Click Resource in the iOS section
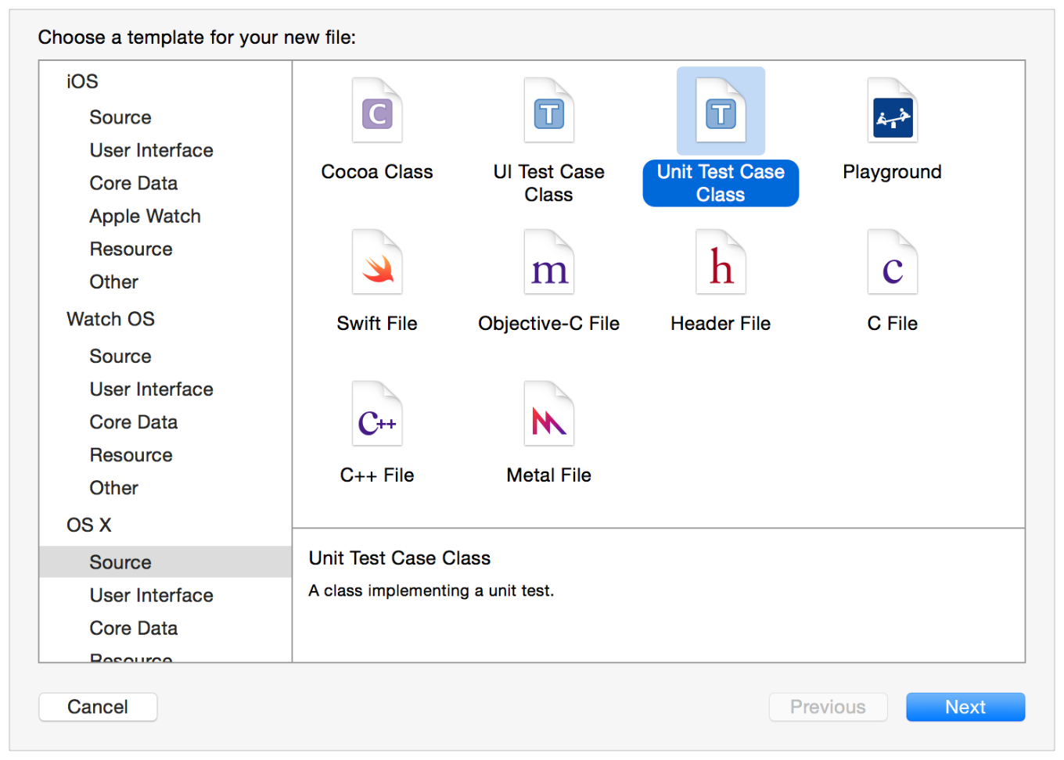The image size is (1064, 760). click(131, 249)
